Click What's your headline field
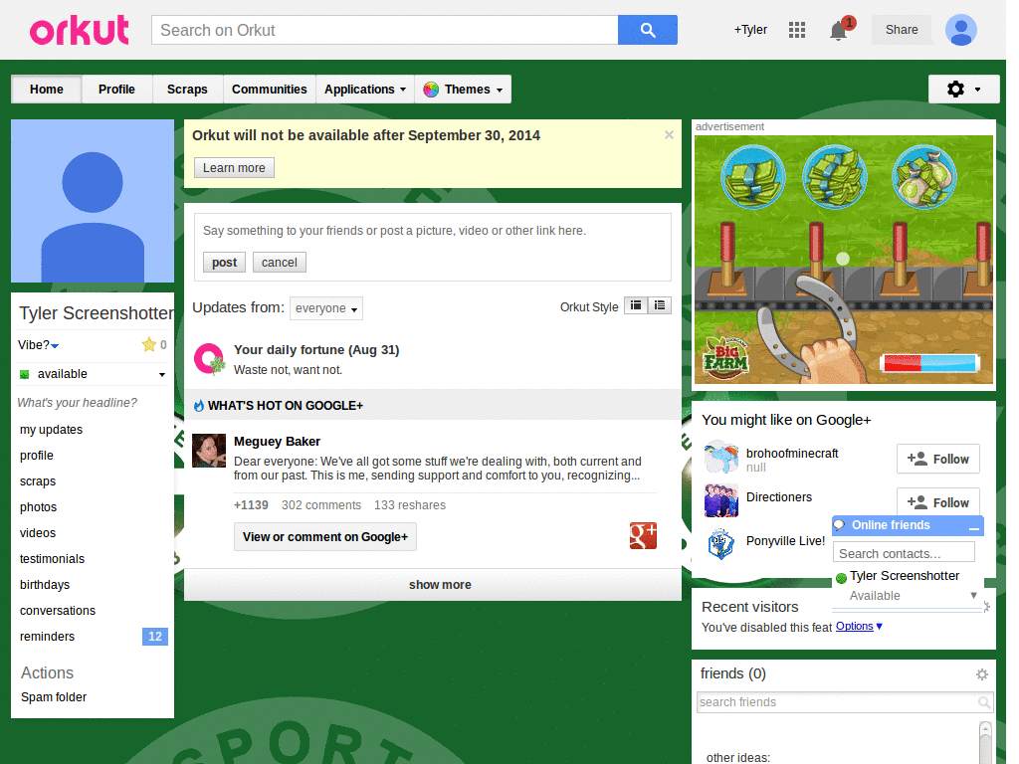This screenshot has height=764, width=1019. click(x=78, y=403)
